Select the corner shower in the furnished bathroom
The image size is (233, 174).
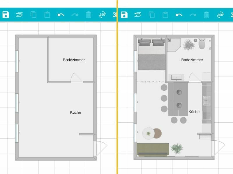click(174, 45)
